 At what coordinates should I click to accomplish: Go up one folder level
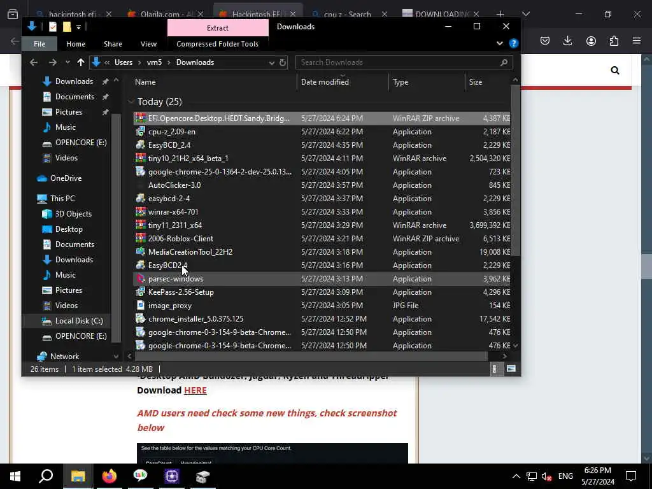pos(81,62)
